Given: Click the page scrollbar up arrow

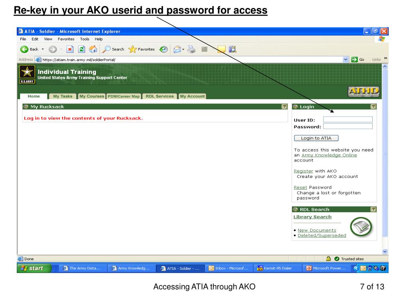Looking at the screenshot, I should (385, 66).
